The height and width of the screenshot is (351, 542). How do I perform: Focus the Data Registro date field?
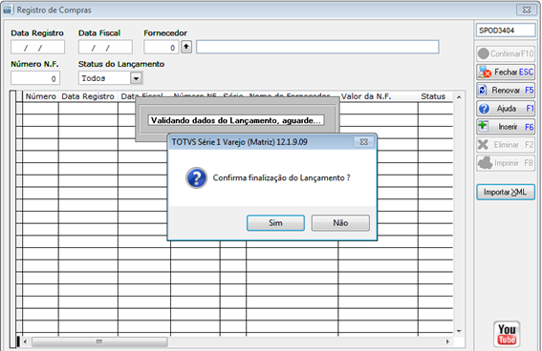pyautogui.click(x=37, y=48)
